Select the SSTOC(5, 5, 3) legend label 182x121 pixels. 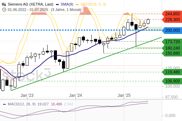pyautogui.click(x=93, y=4)
